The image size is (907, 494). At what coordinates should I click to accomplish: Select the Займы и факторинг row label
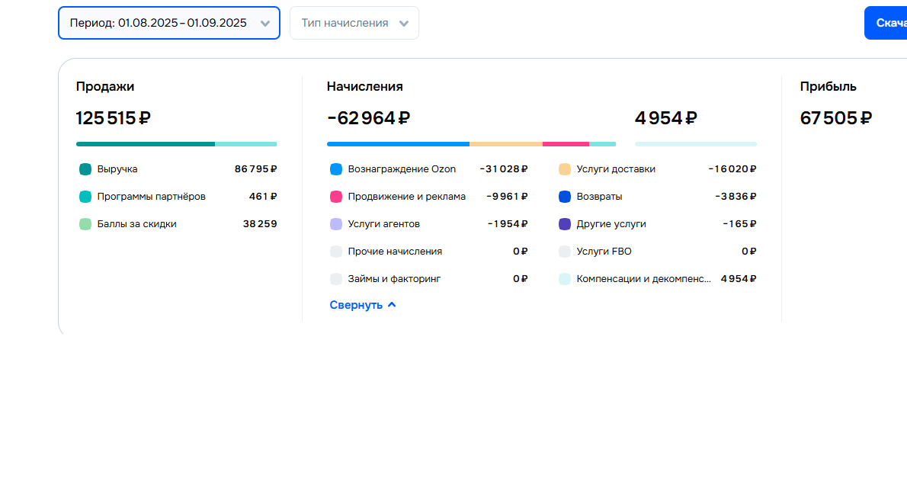click(394, 279)
